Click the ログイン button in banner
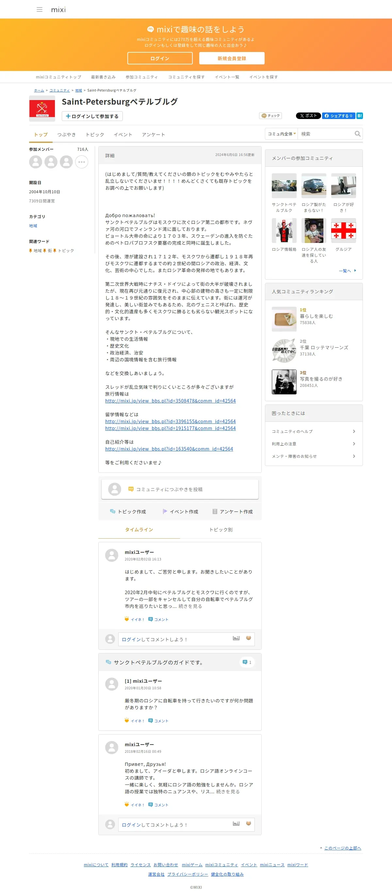 pyautogui.click(x=160, y=59)
